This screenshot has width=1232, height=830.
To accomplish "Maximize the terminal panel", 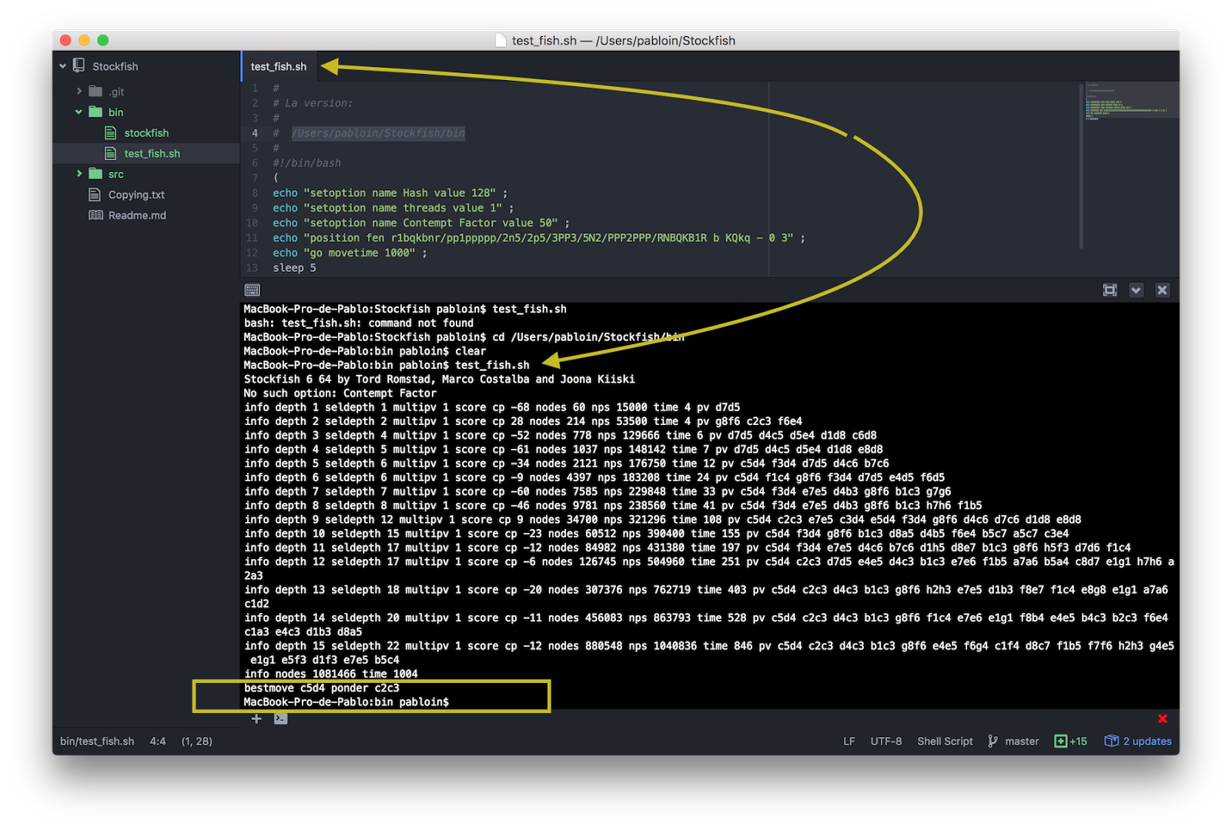I will [x=1110, y=290].
